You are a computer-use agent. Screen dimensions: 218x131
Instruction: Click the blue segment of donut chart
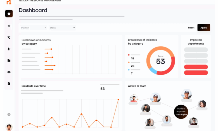pos(153,71)
